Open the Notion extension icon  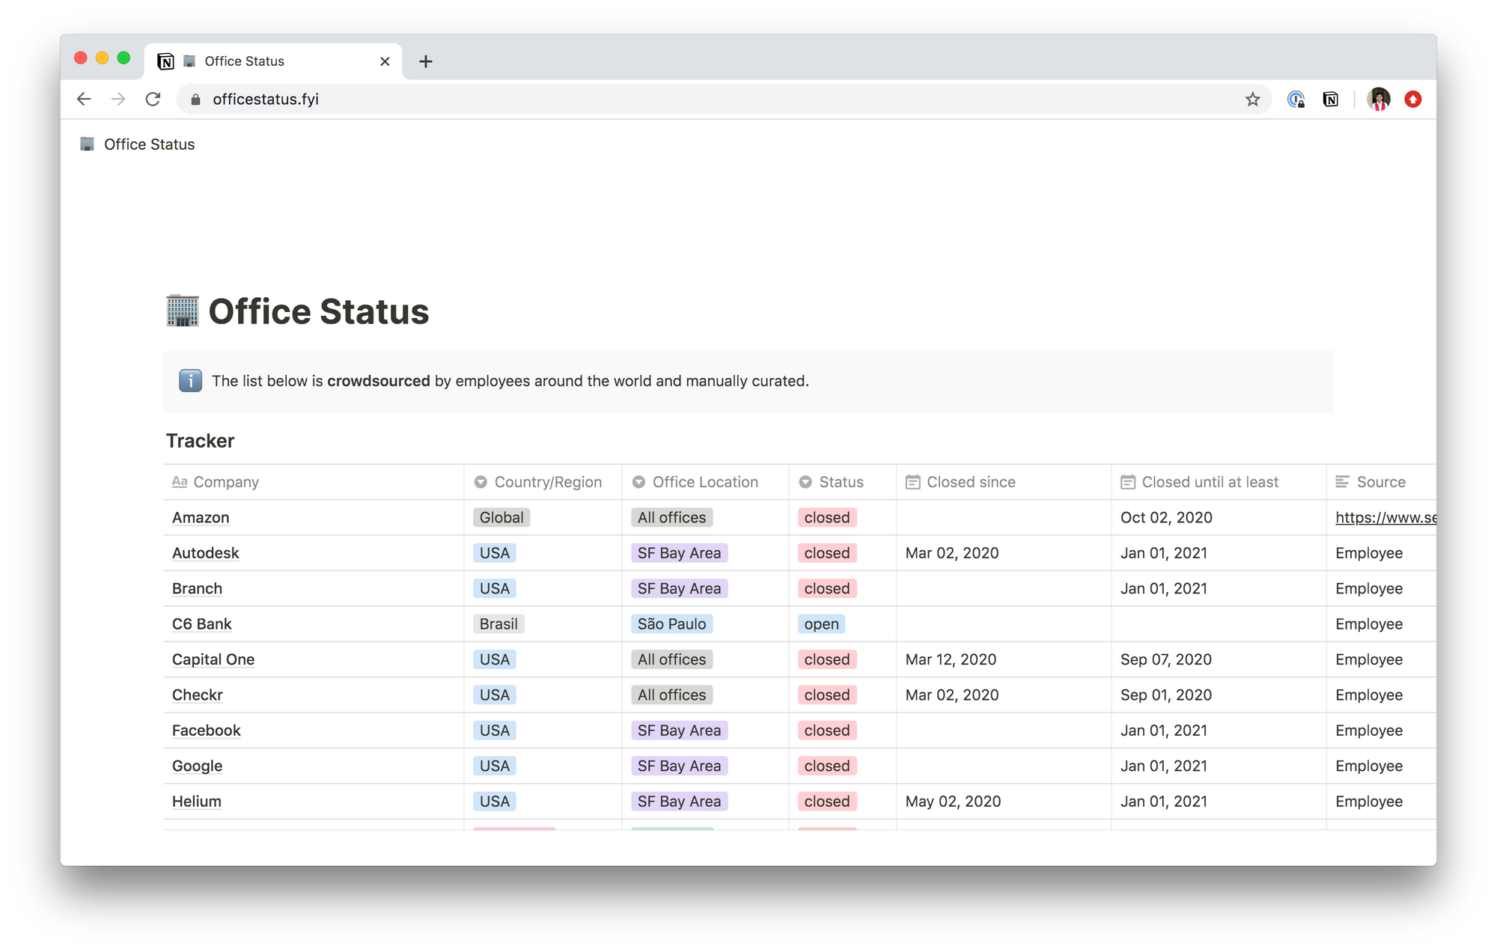(1330, 99)
